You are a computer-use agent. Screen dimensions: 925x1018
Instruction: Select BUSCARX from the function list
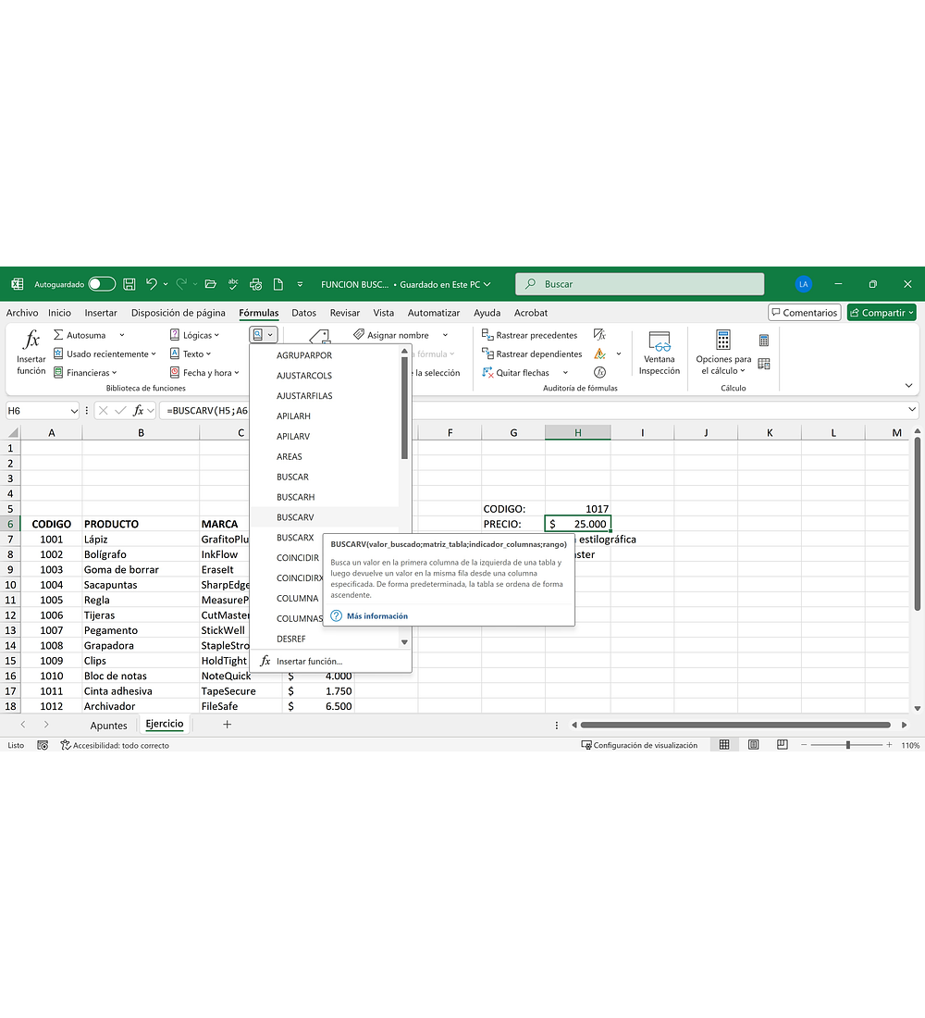coord(295,538)
